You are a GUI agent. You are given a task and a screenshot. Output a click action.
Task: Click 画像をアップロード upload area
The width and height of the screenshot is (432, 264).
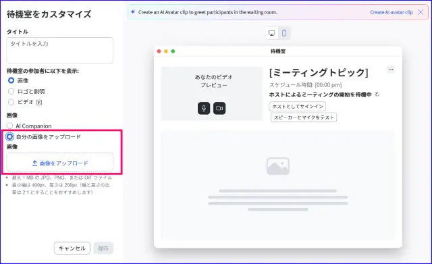click(x=60, y=163)
